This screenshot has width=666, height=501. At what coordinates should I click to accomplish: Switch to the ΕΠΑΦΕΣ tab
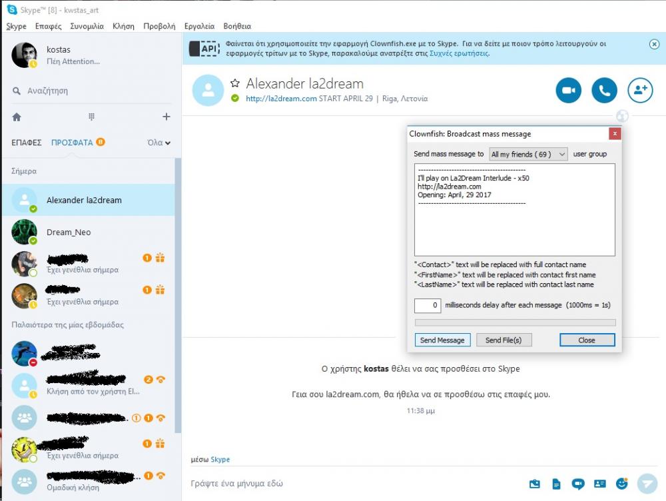(27, 143)
